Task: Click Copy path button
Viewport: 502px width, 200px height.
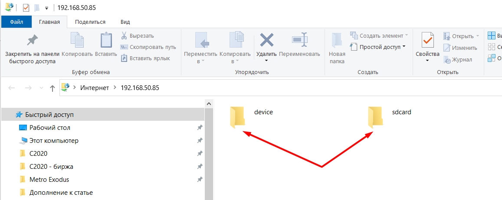Action: pos(148,47)
